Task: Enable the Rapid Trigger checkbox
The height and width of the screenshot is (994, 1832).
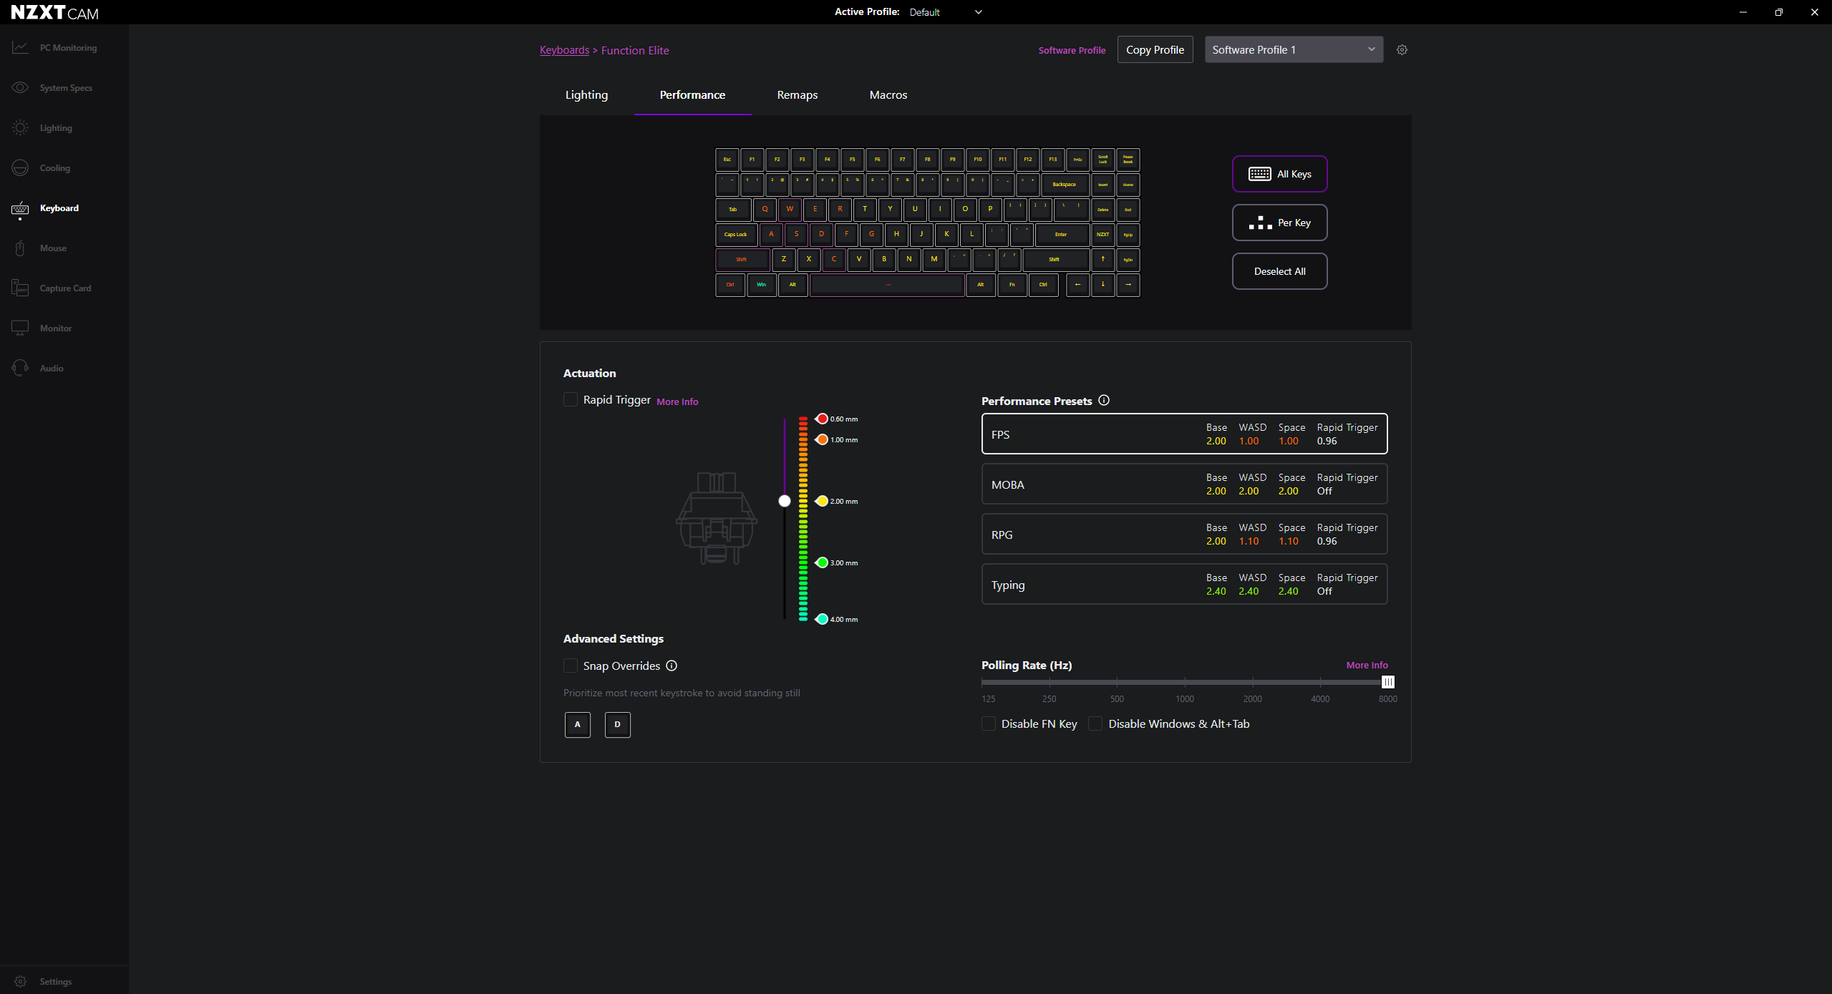Action: click(571, 399)
